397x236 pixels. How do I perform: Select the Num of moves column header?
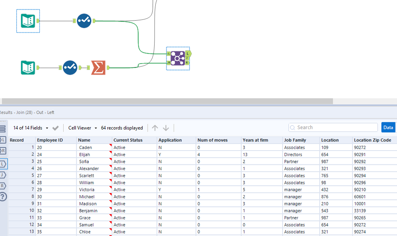pyautogui.click(x=219, y=140)
